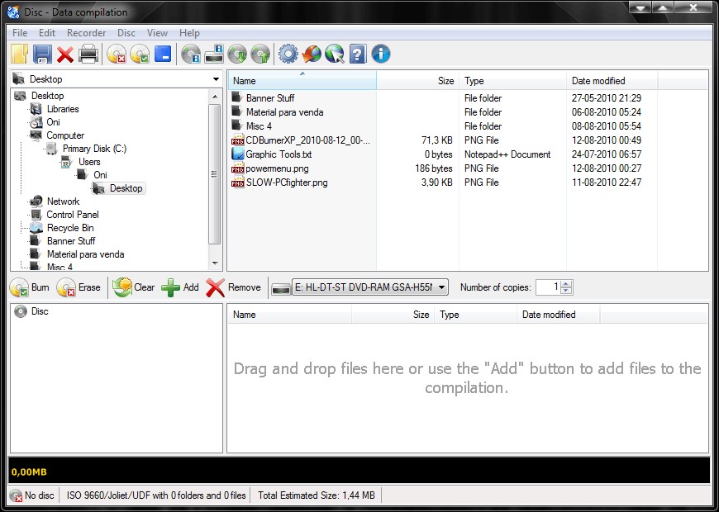Click the globe with cursor web icon
Viewport: 719px width, 512px height.
[334, 55]
